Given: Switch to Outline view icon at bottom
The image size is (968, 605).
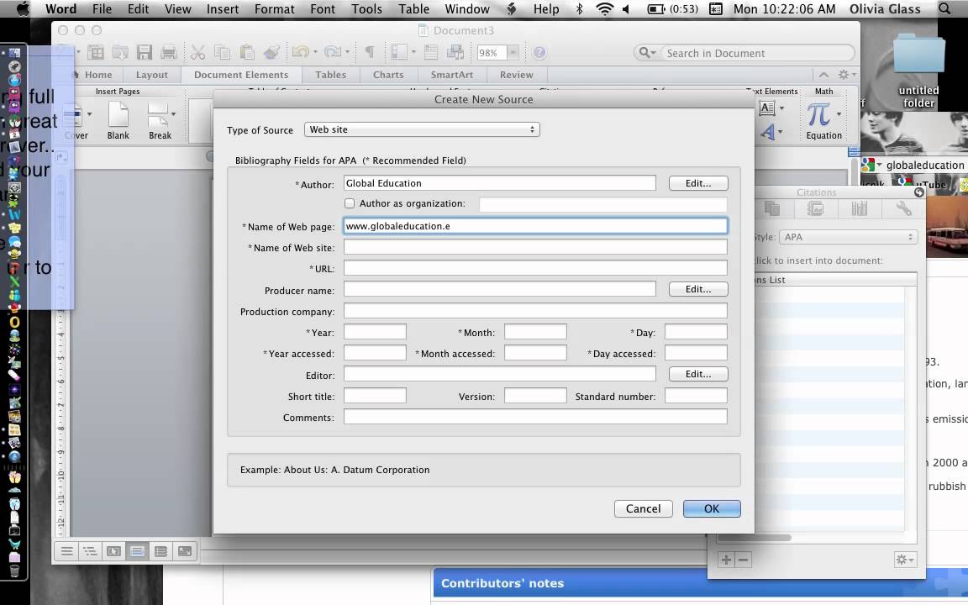Looking at the screenshot, I should (90, 551).
